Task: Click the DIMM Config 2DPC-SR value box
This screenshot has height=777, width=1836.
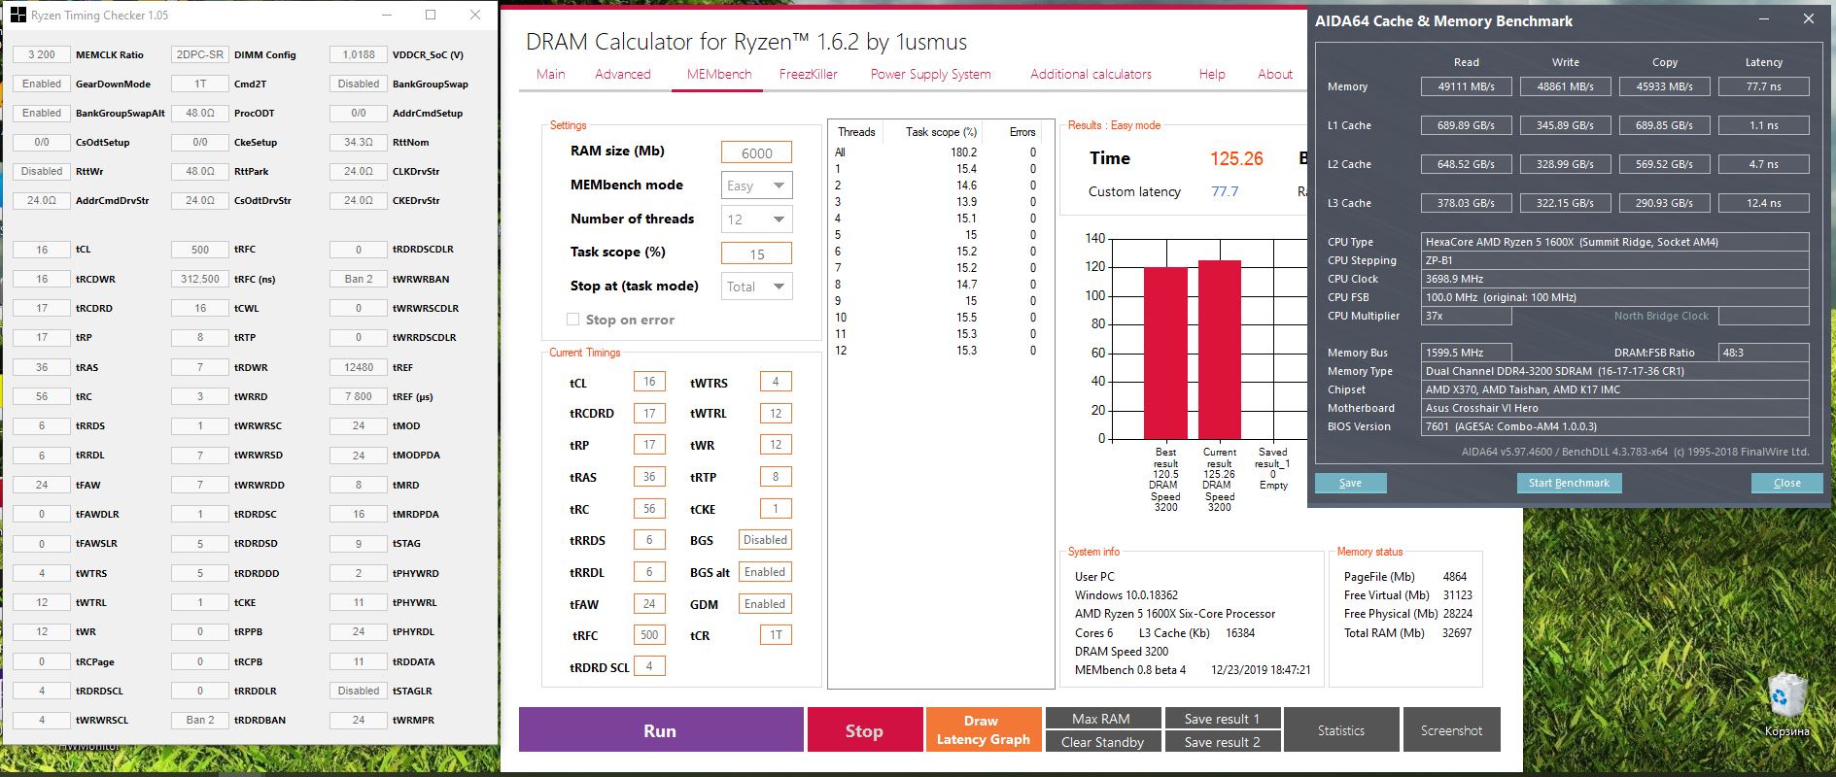Action: tap(200, 54)
